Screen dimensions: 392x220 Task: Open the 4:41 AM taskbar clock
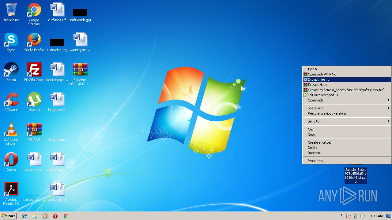(376, 216)
